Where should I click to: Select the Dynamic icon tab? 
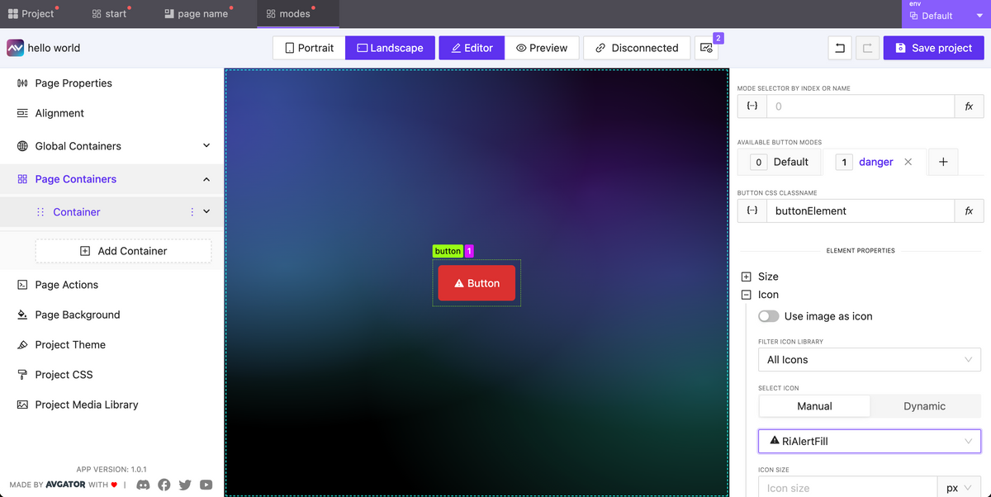coord(924,406)
